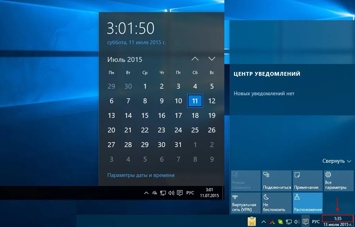Click РУС language indicator in the black taskbar

[190, 193]
